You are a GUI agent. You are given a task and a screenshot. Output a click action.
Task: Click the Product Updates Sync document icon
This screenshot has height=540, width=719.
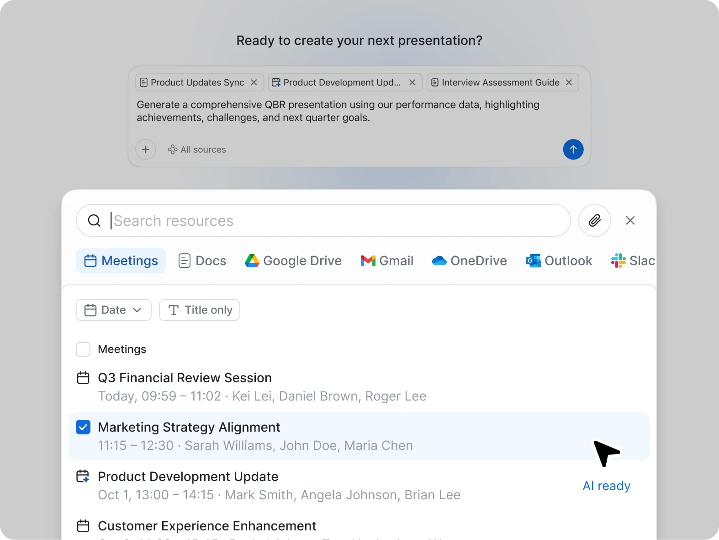(143, 82)
